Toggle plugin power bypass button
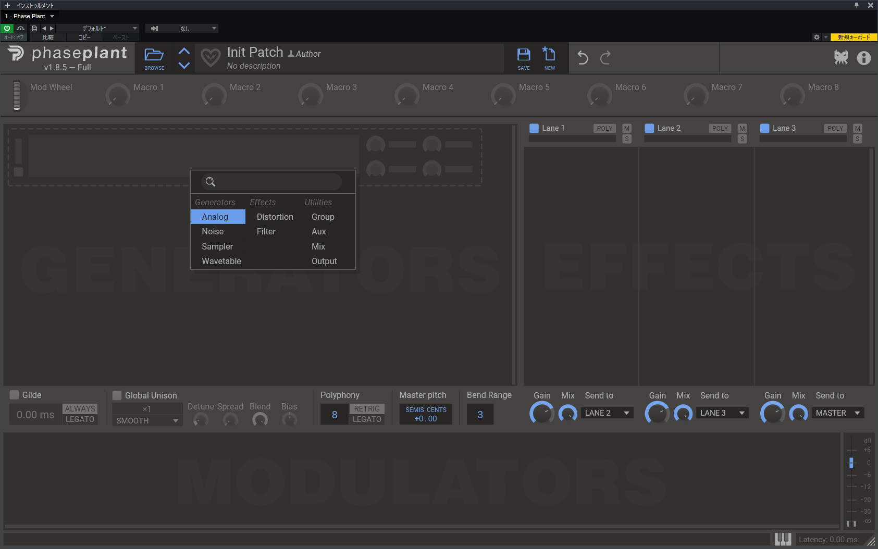 [7, 28]
